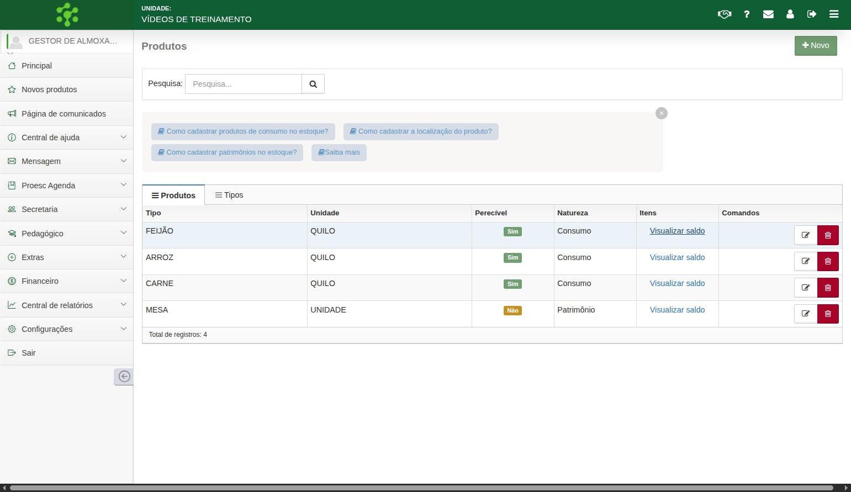Close the help tips panel

tap(662, 113)
